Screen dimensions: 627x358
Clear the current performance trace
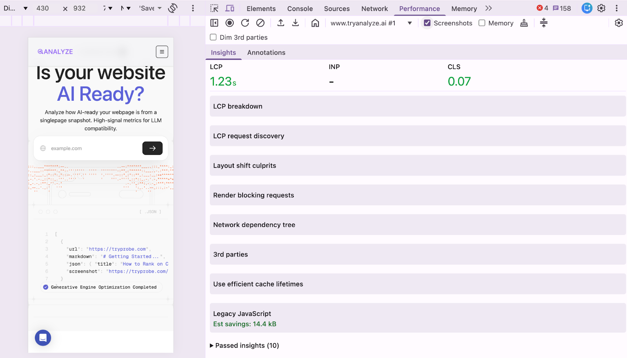(x=260, y=23)
